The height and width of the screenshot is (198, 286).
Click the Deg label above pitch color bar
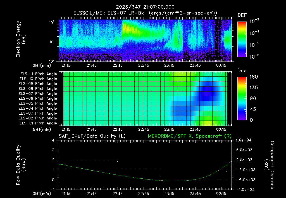click(x=242, y=71)
